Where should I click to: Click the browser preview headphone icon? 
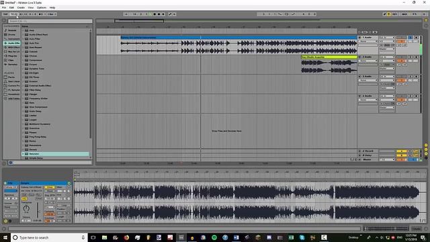[11, 163]
